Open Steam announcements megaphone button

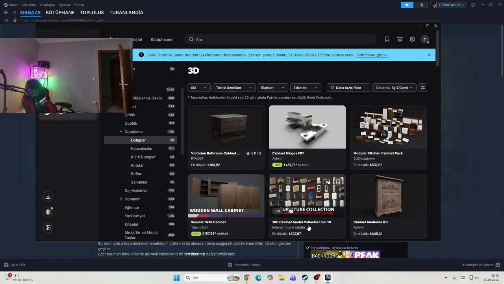click(x=407, y=5)
